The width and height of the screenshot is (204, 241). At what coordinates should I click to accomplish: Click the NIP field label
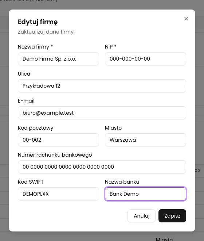click(x=111, y=47)
